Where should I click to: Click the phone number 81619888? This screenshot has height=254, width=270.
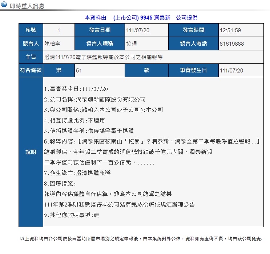click(232, 43)
